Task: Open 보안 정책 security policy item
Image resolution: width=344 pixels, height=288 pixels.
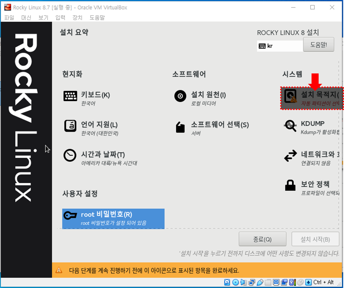Action: [x=312, y=188]
